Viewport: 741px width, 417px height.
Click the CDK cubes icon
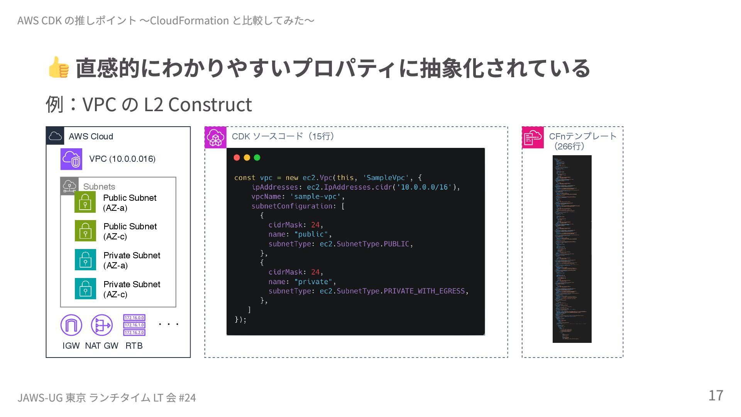coord(216,137)
